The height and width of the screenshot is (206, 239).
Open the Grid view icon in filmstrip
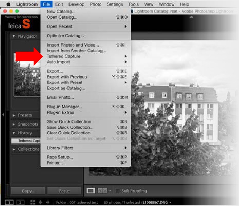pos(33,202)
